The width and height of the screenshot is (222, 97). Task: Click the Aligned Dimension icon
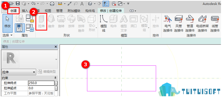point(70,4)
